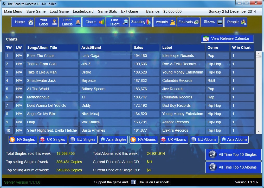Screen dimensions: 264x188
Task: Show the NA Singles chart
Action: tap(23, 139)
